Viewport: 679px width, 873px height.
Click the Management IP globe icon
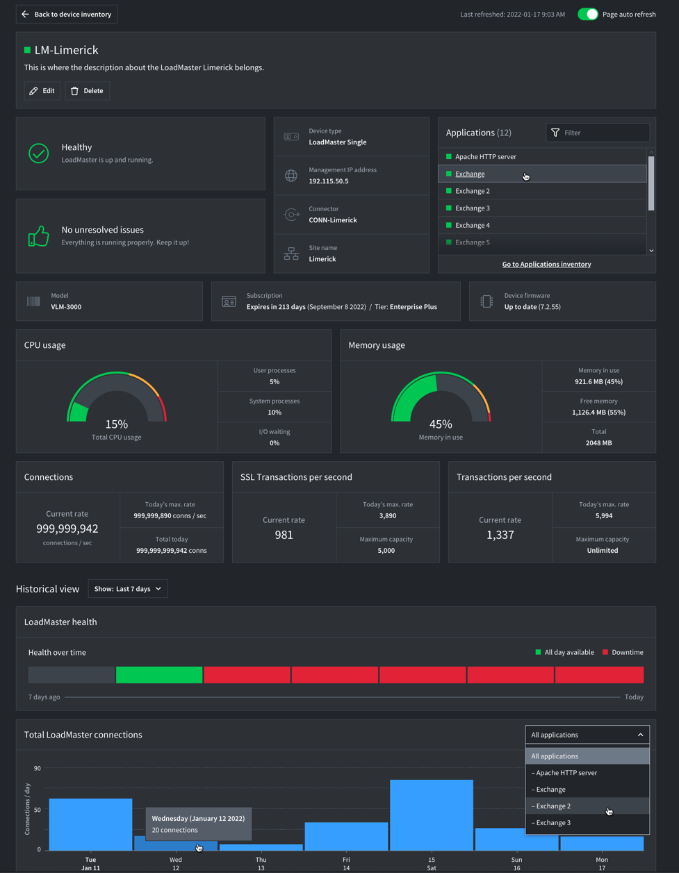point(291,176)
